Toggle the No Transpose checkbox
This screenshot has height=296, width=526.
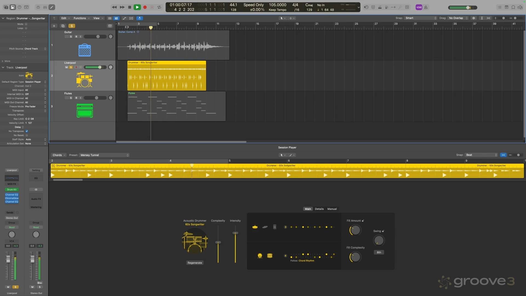[27, 131]
